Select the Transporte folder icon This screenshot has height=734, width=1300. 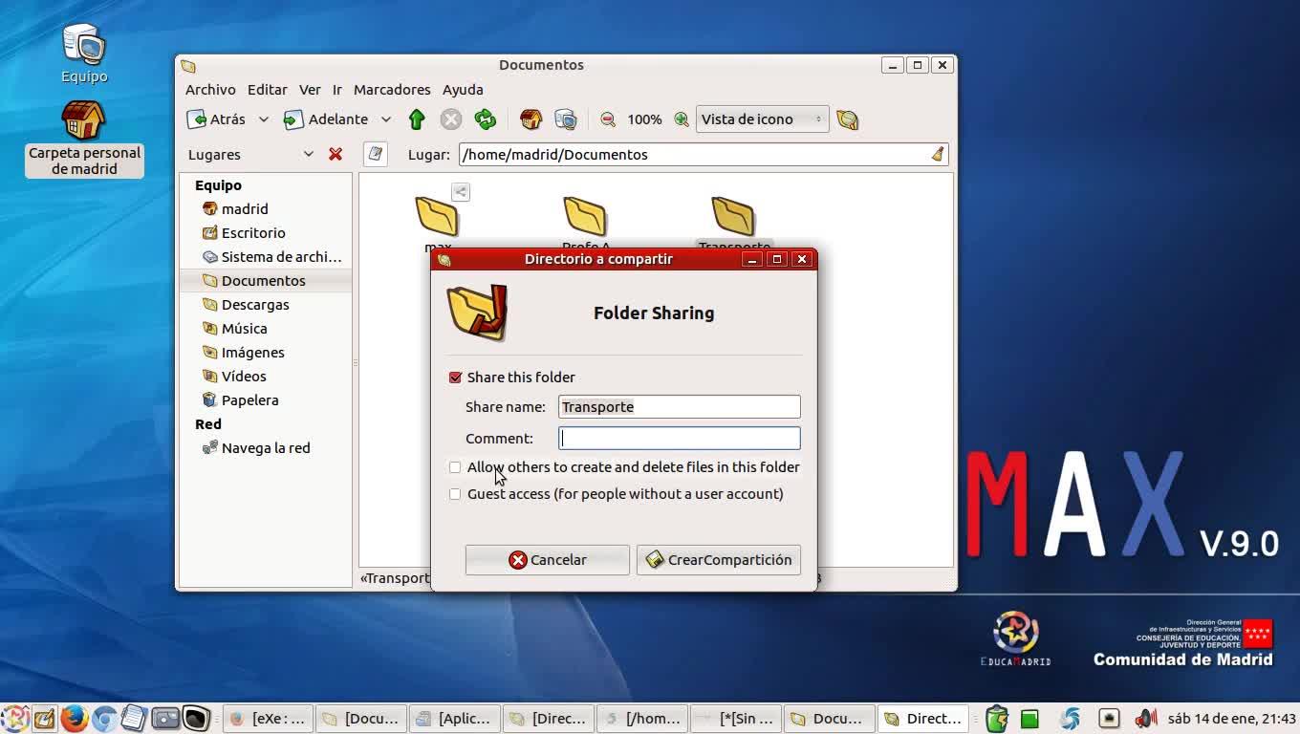733,217
